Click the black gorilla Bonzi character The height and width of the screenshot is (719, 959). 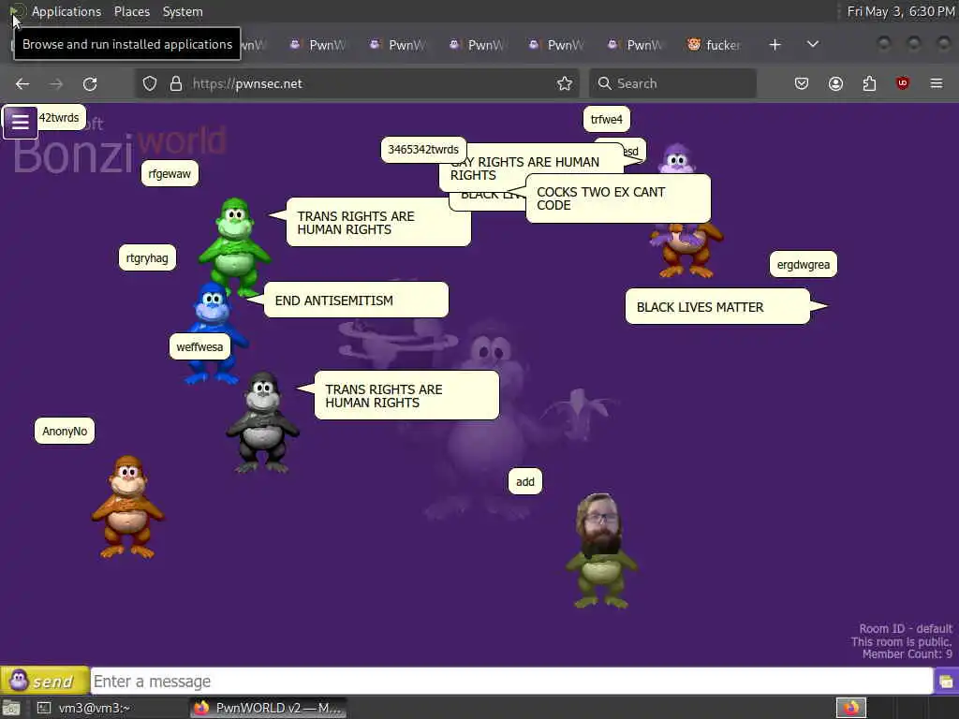262,422
